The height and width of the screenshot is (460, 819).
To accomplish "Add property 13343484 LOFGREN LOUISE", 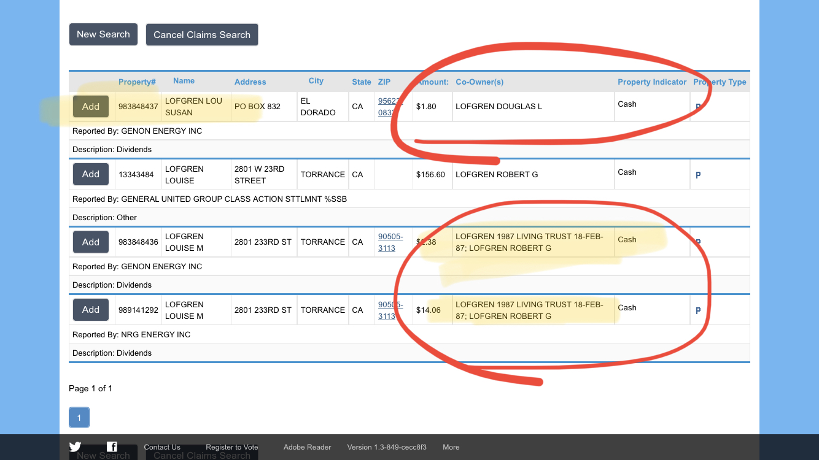I will [91, 174].
